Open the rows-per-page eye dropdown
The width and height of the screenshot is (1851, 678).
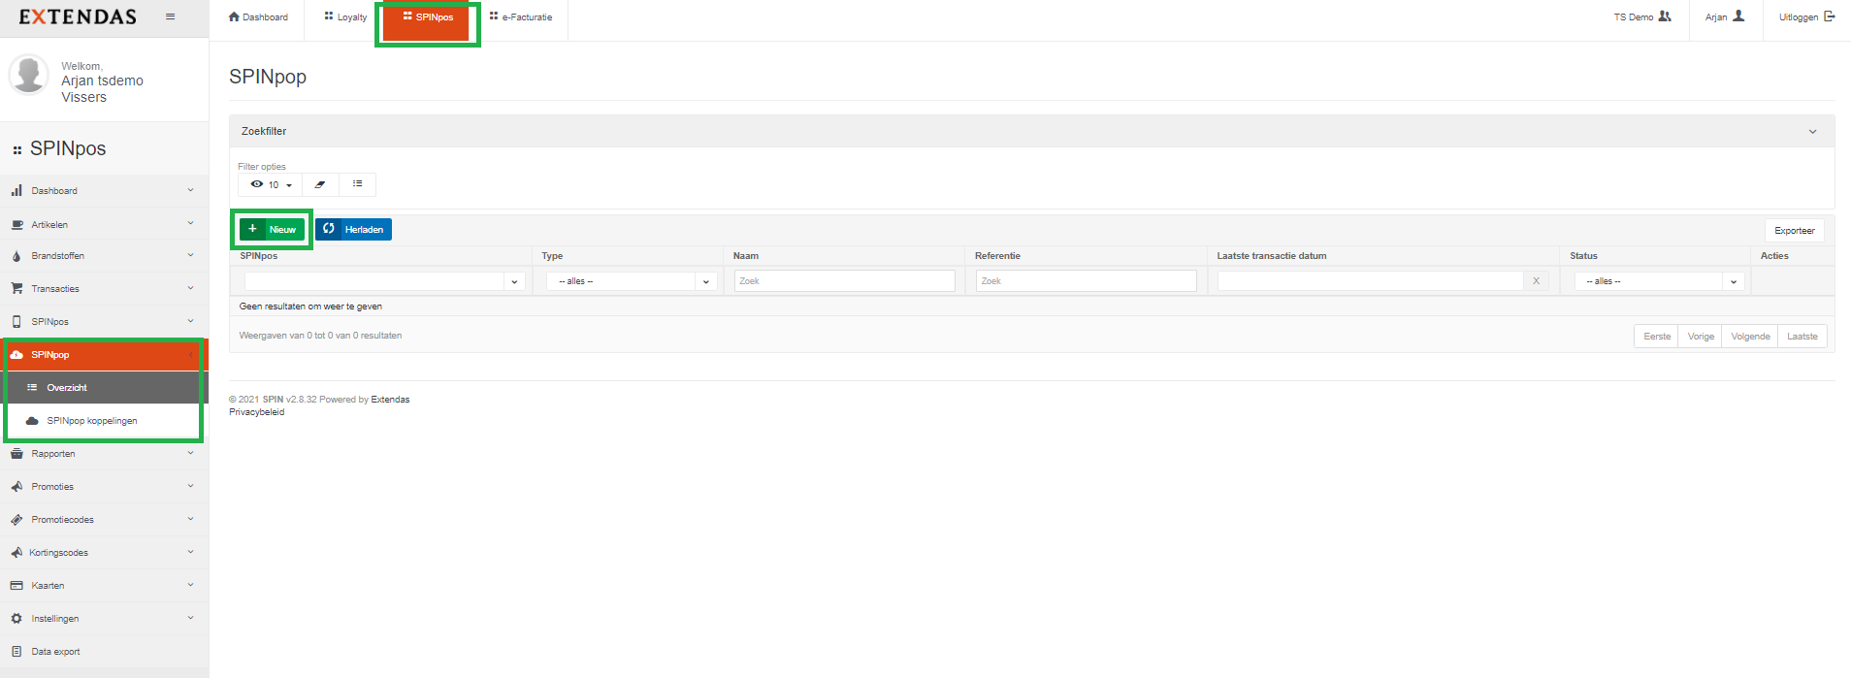click(x=271, y=184)
